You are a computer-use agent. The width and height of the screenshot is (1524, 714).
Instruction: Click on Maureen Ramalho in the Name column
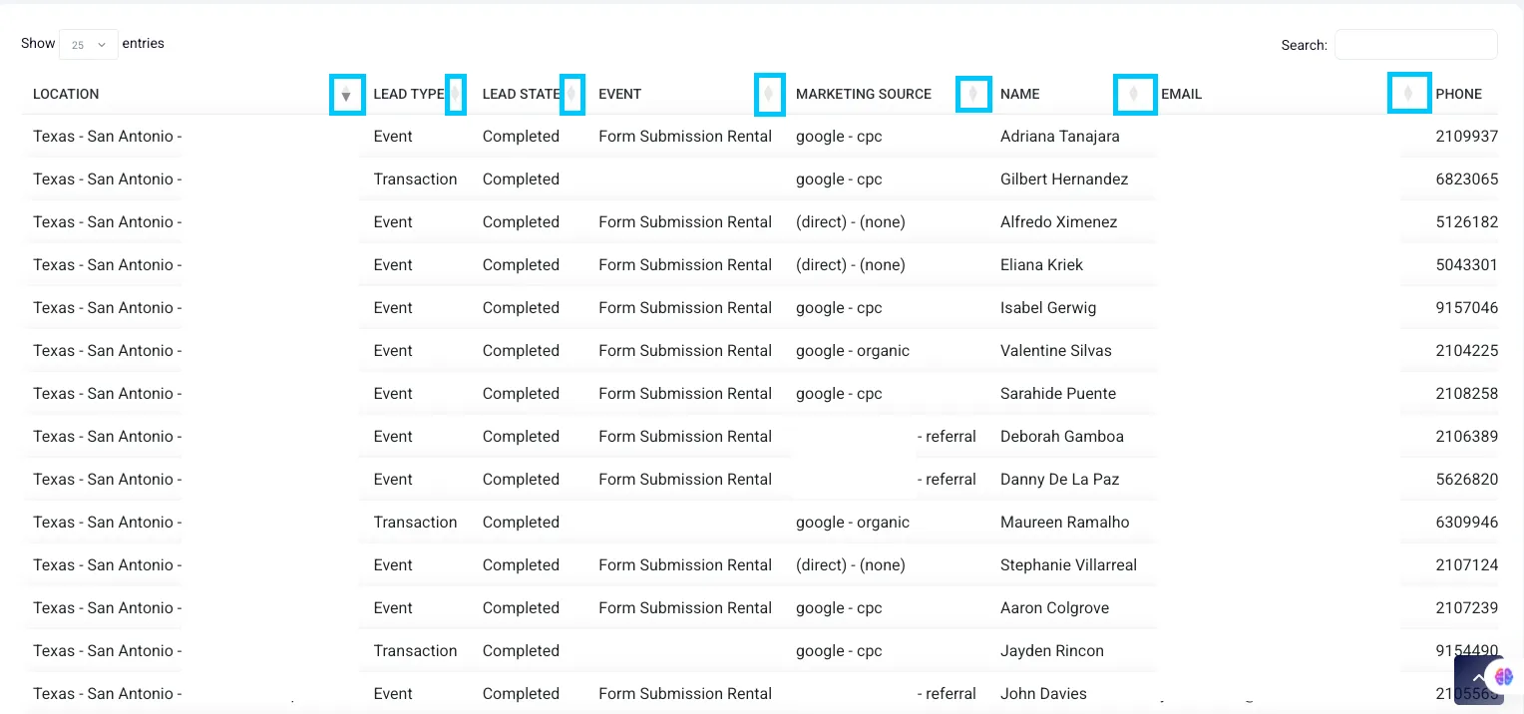tap(1064, 523)
